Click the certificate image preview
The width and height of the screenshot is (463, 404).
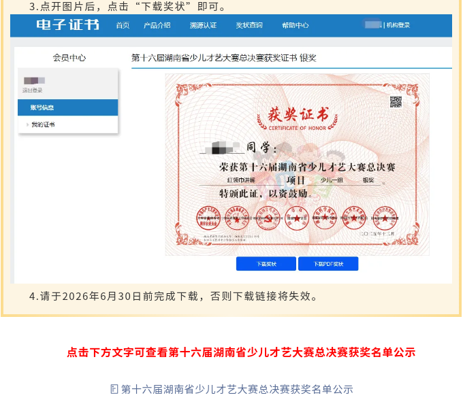[x=297, y=165]
